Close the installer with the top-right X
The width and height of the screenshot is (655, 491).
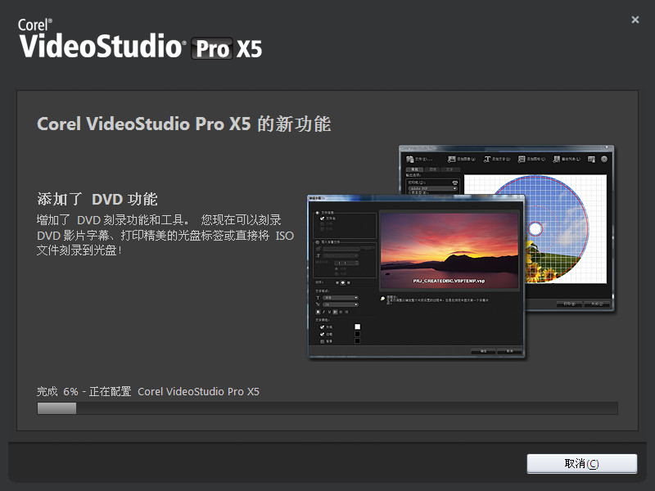635,20
